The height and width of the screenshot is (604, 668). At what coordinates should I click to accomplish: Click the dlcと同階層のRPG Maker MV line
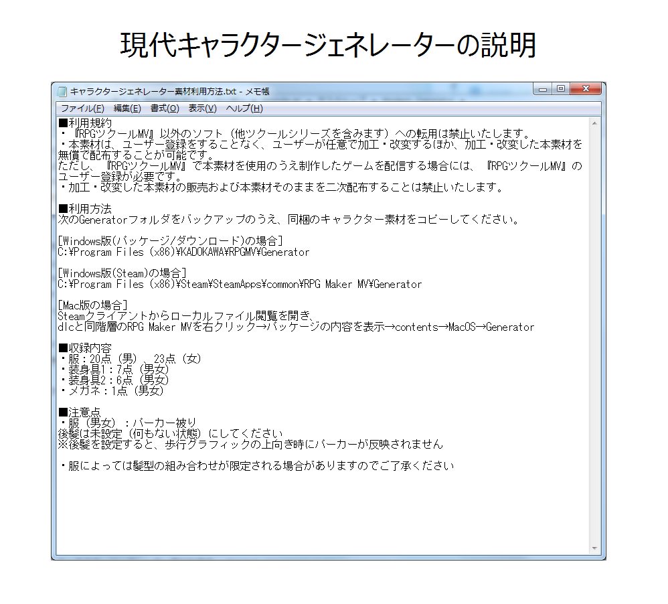[296, 327]
